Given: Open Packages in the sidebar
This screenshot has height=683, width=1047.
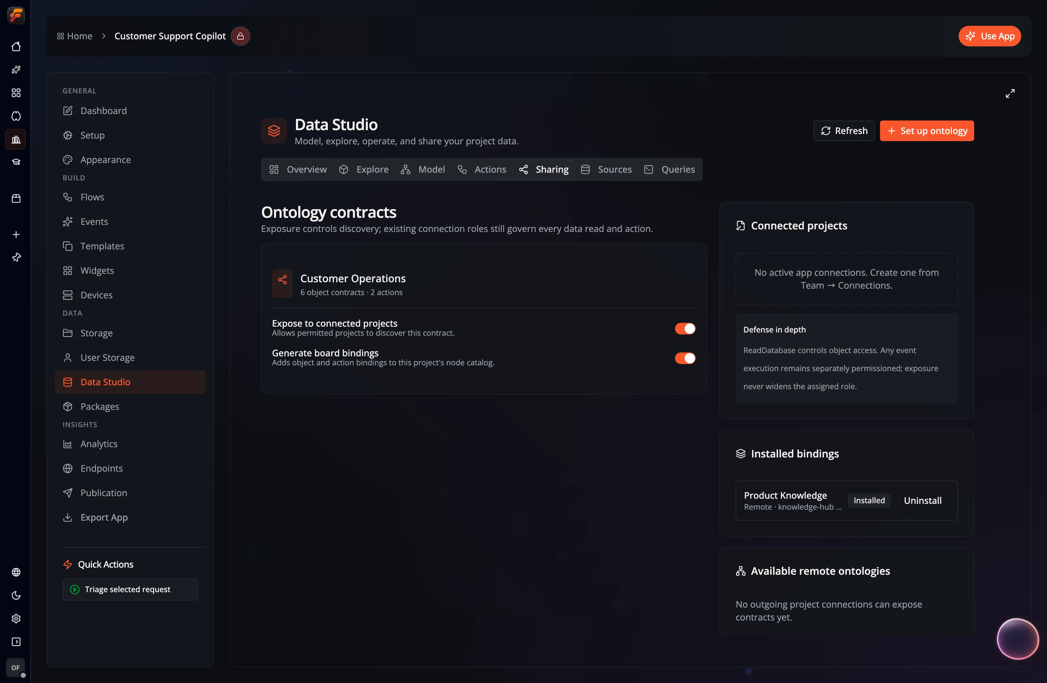Looking at the screenshot, I should coord(130,406).
